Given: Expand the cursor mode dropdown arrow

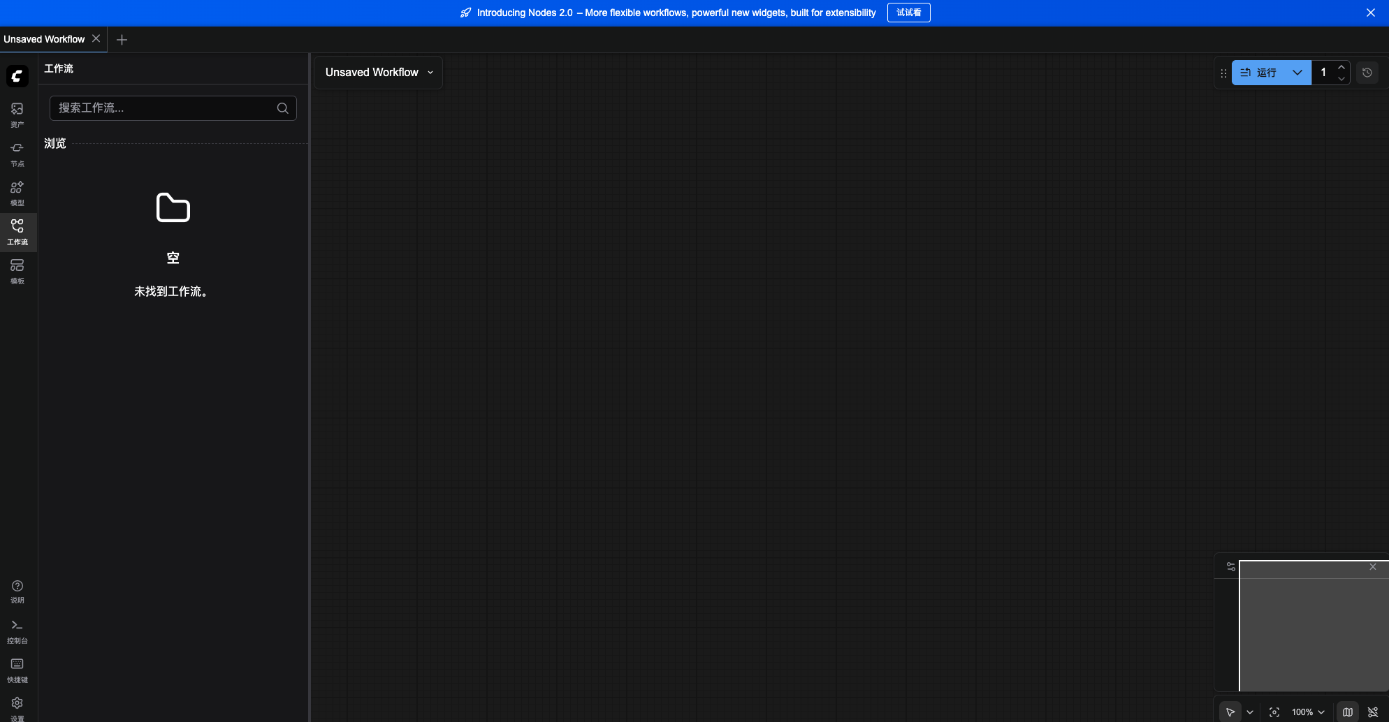Looking at the screenshot, I should (x=1250, y=712).
